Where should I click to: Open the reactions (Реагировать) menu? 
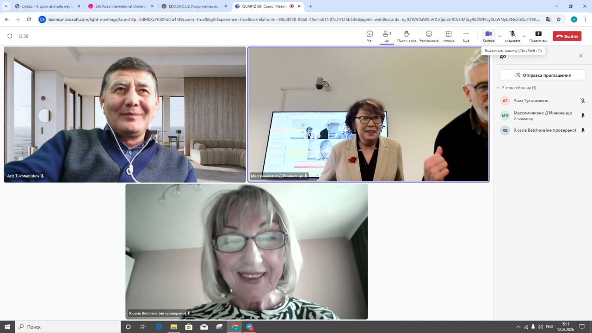coord(429,34)
